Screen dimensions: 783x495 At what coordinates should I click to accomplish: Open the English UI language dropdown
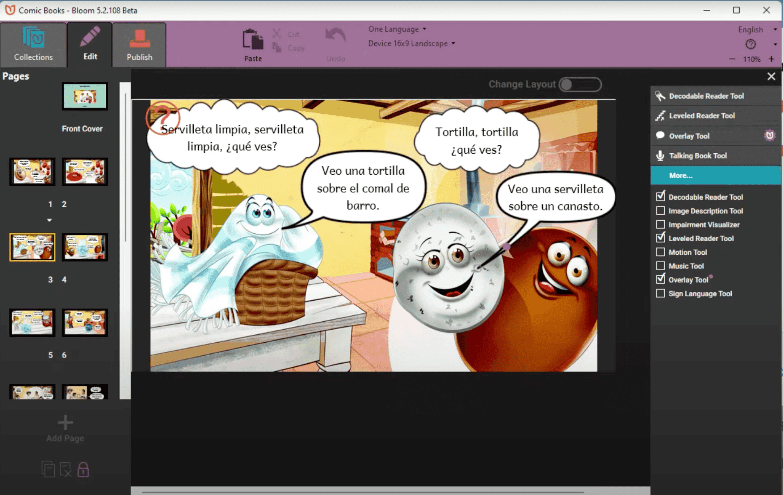[x=758, y=30]
